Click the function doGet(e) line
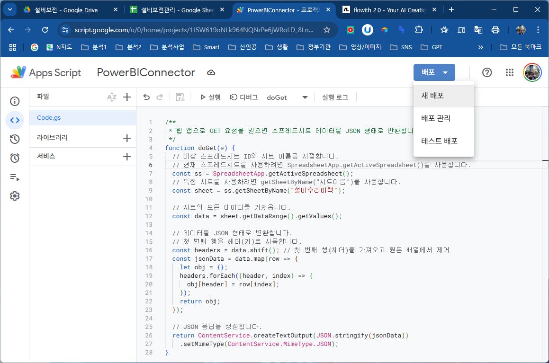 (x=200, y=148)
